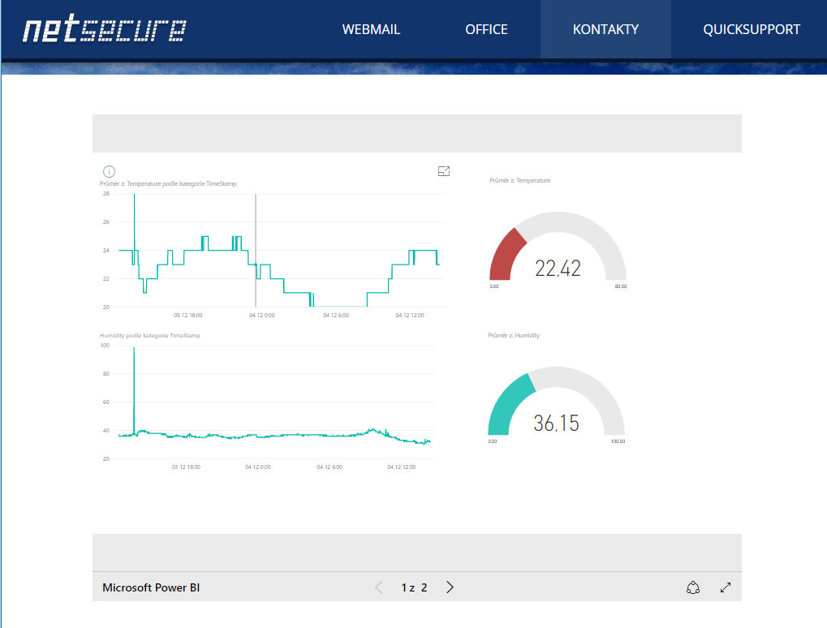The height and width of the screenshot is (628, 827).
Task: Click the QUICKSUPPORT navigation button
Action: pos(753,28)
